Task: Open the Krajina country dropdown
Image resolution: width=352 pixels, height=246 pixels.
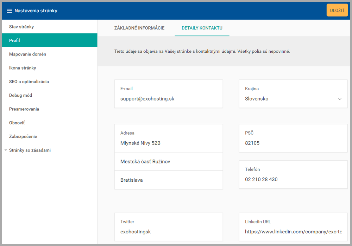Action: pyautogui.click(x=289, y=99)
